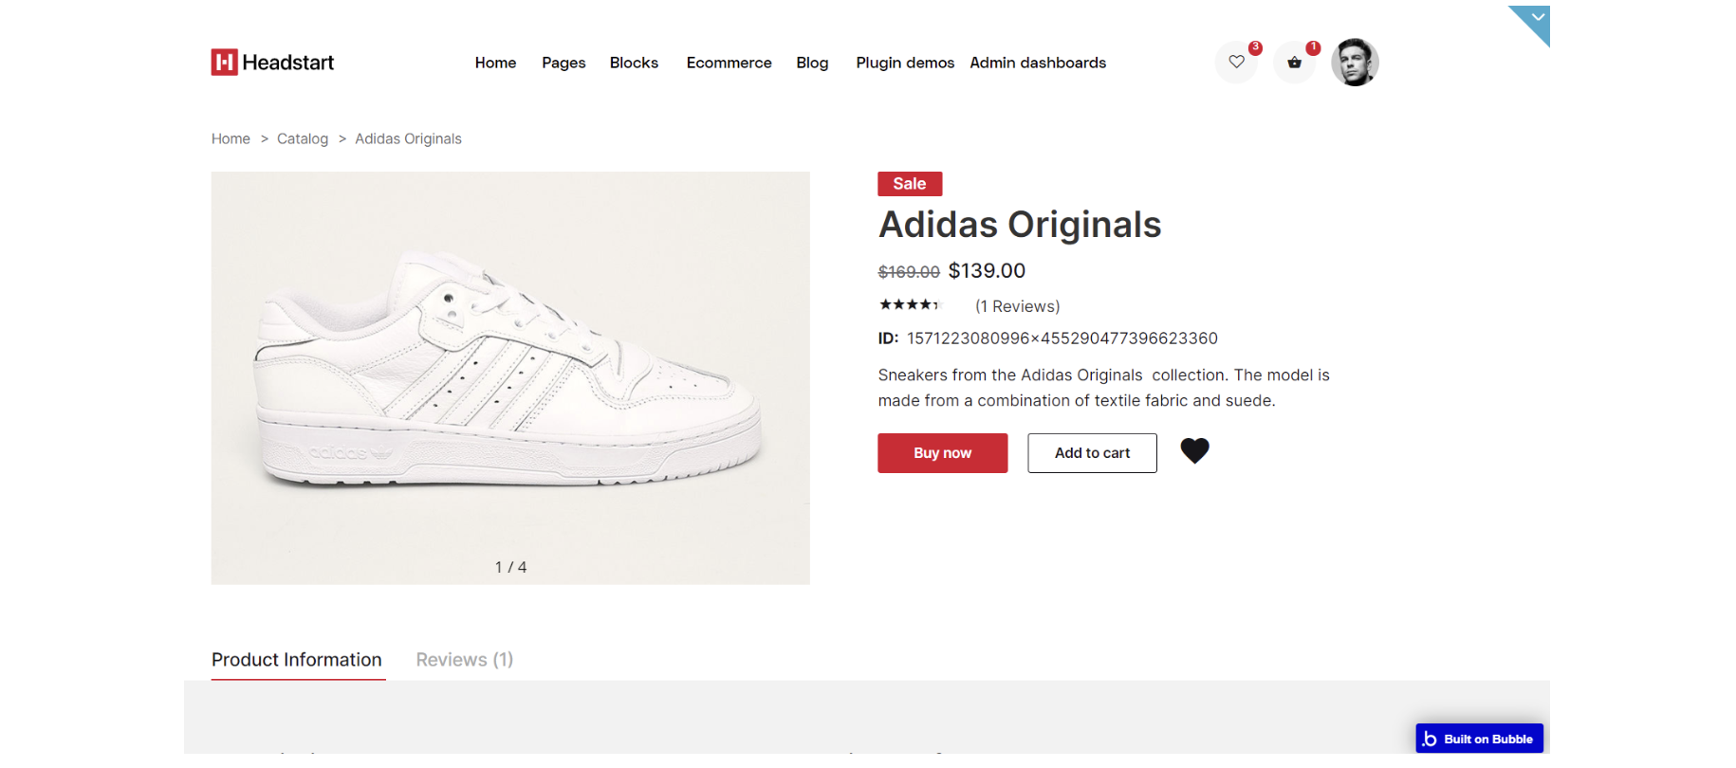Image resolution: width=1736 pixels, height=768 pixels.
Task: Open the shopping cart basket icon
Action: tap(1294, 63)
